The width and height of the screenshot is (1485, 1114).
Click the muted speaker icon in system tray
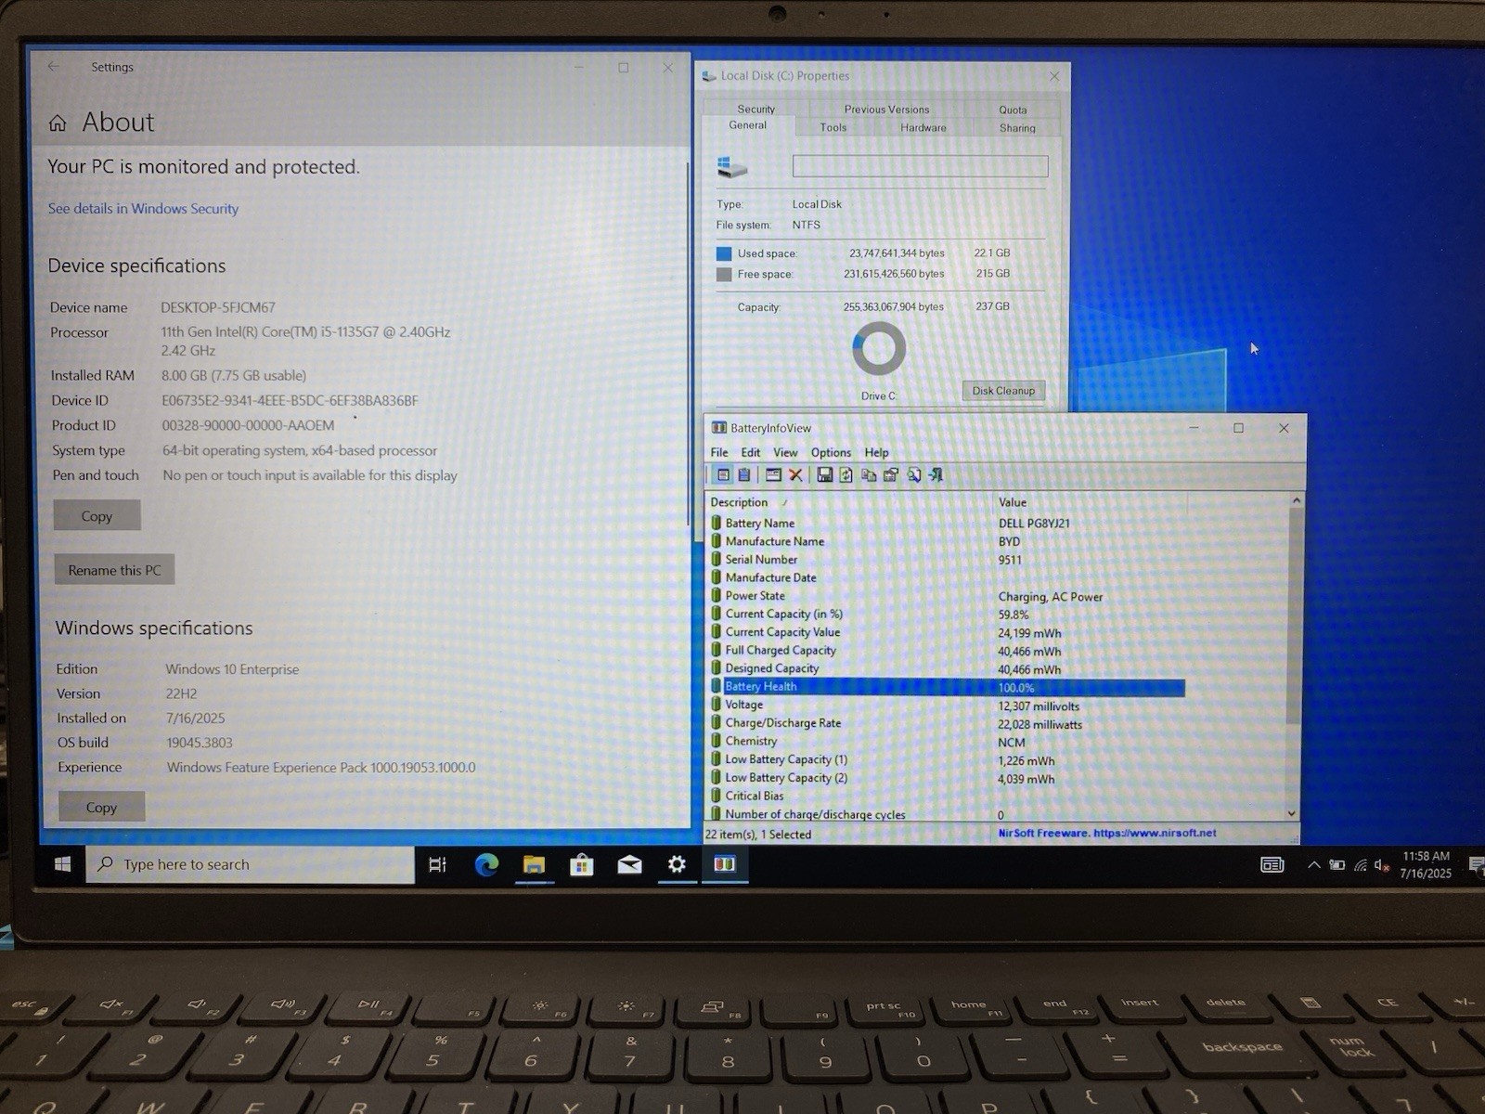coord(1381,865)
